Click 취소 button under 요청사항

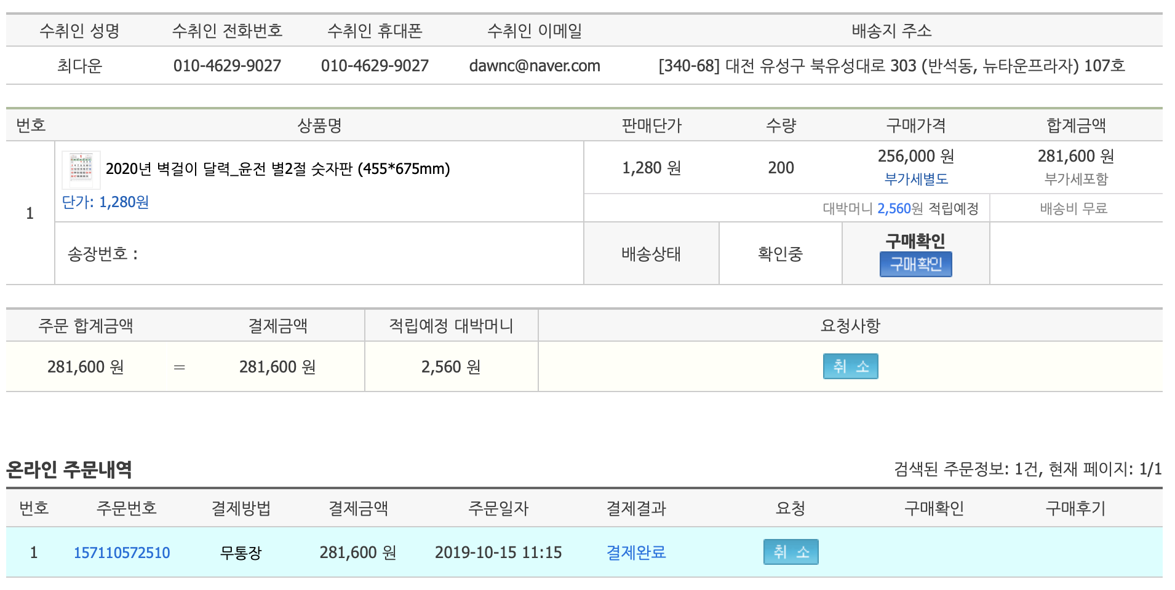pyautogui.click(x=850, y=366)
